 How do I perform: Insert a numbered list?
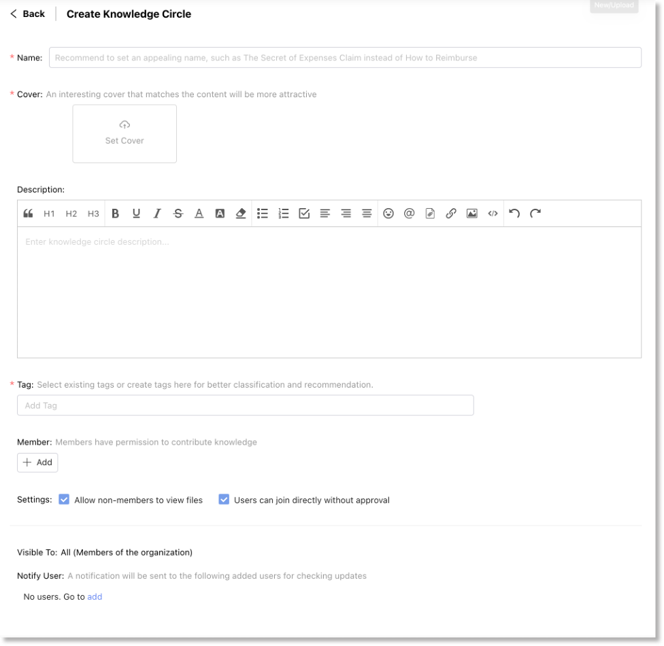point(284,214)
